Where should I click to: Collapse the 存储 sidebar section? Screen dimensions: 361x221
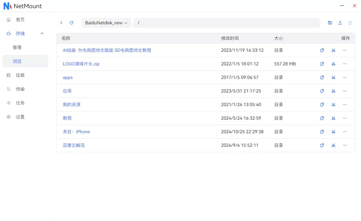tap(42, 33)
